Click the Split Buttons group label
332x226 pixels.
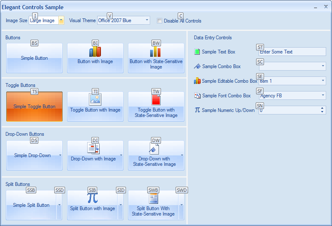click(x=18, y=184)
